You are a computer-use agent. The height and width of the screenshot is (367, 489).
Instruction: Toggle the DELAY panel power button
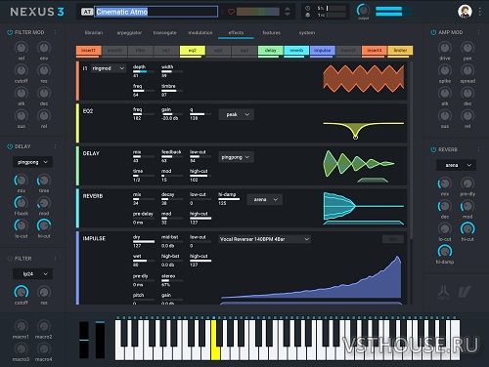(x=10, y=146)
